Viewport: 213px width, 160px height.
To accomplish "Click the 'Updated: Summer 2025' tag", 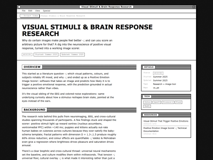I will coord(73,55).
